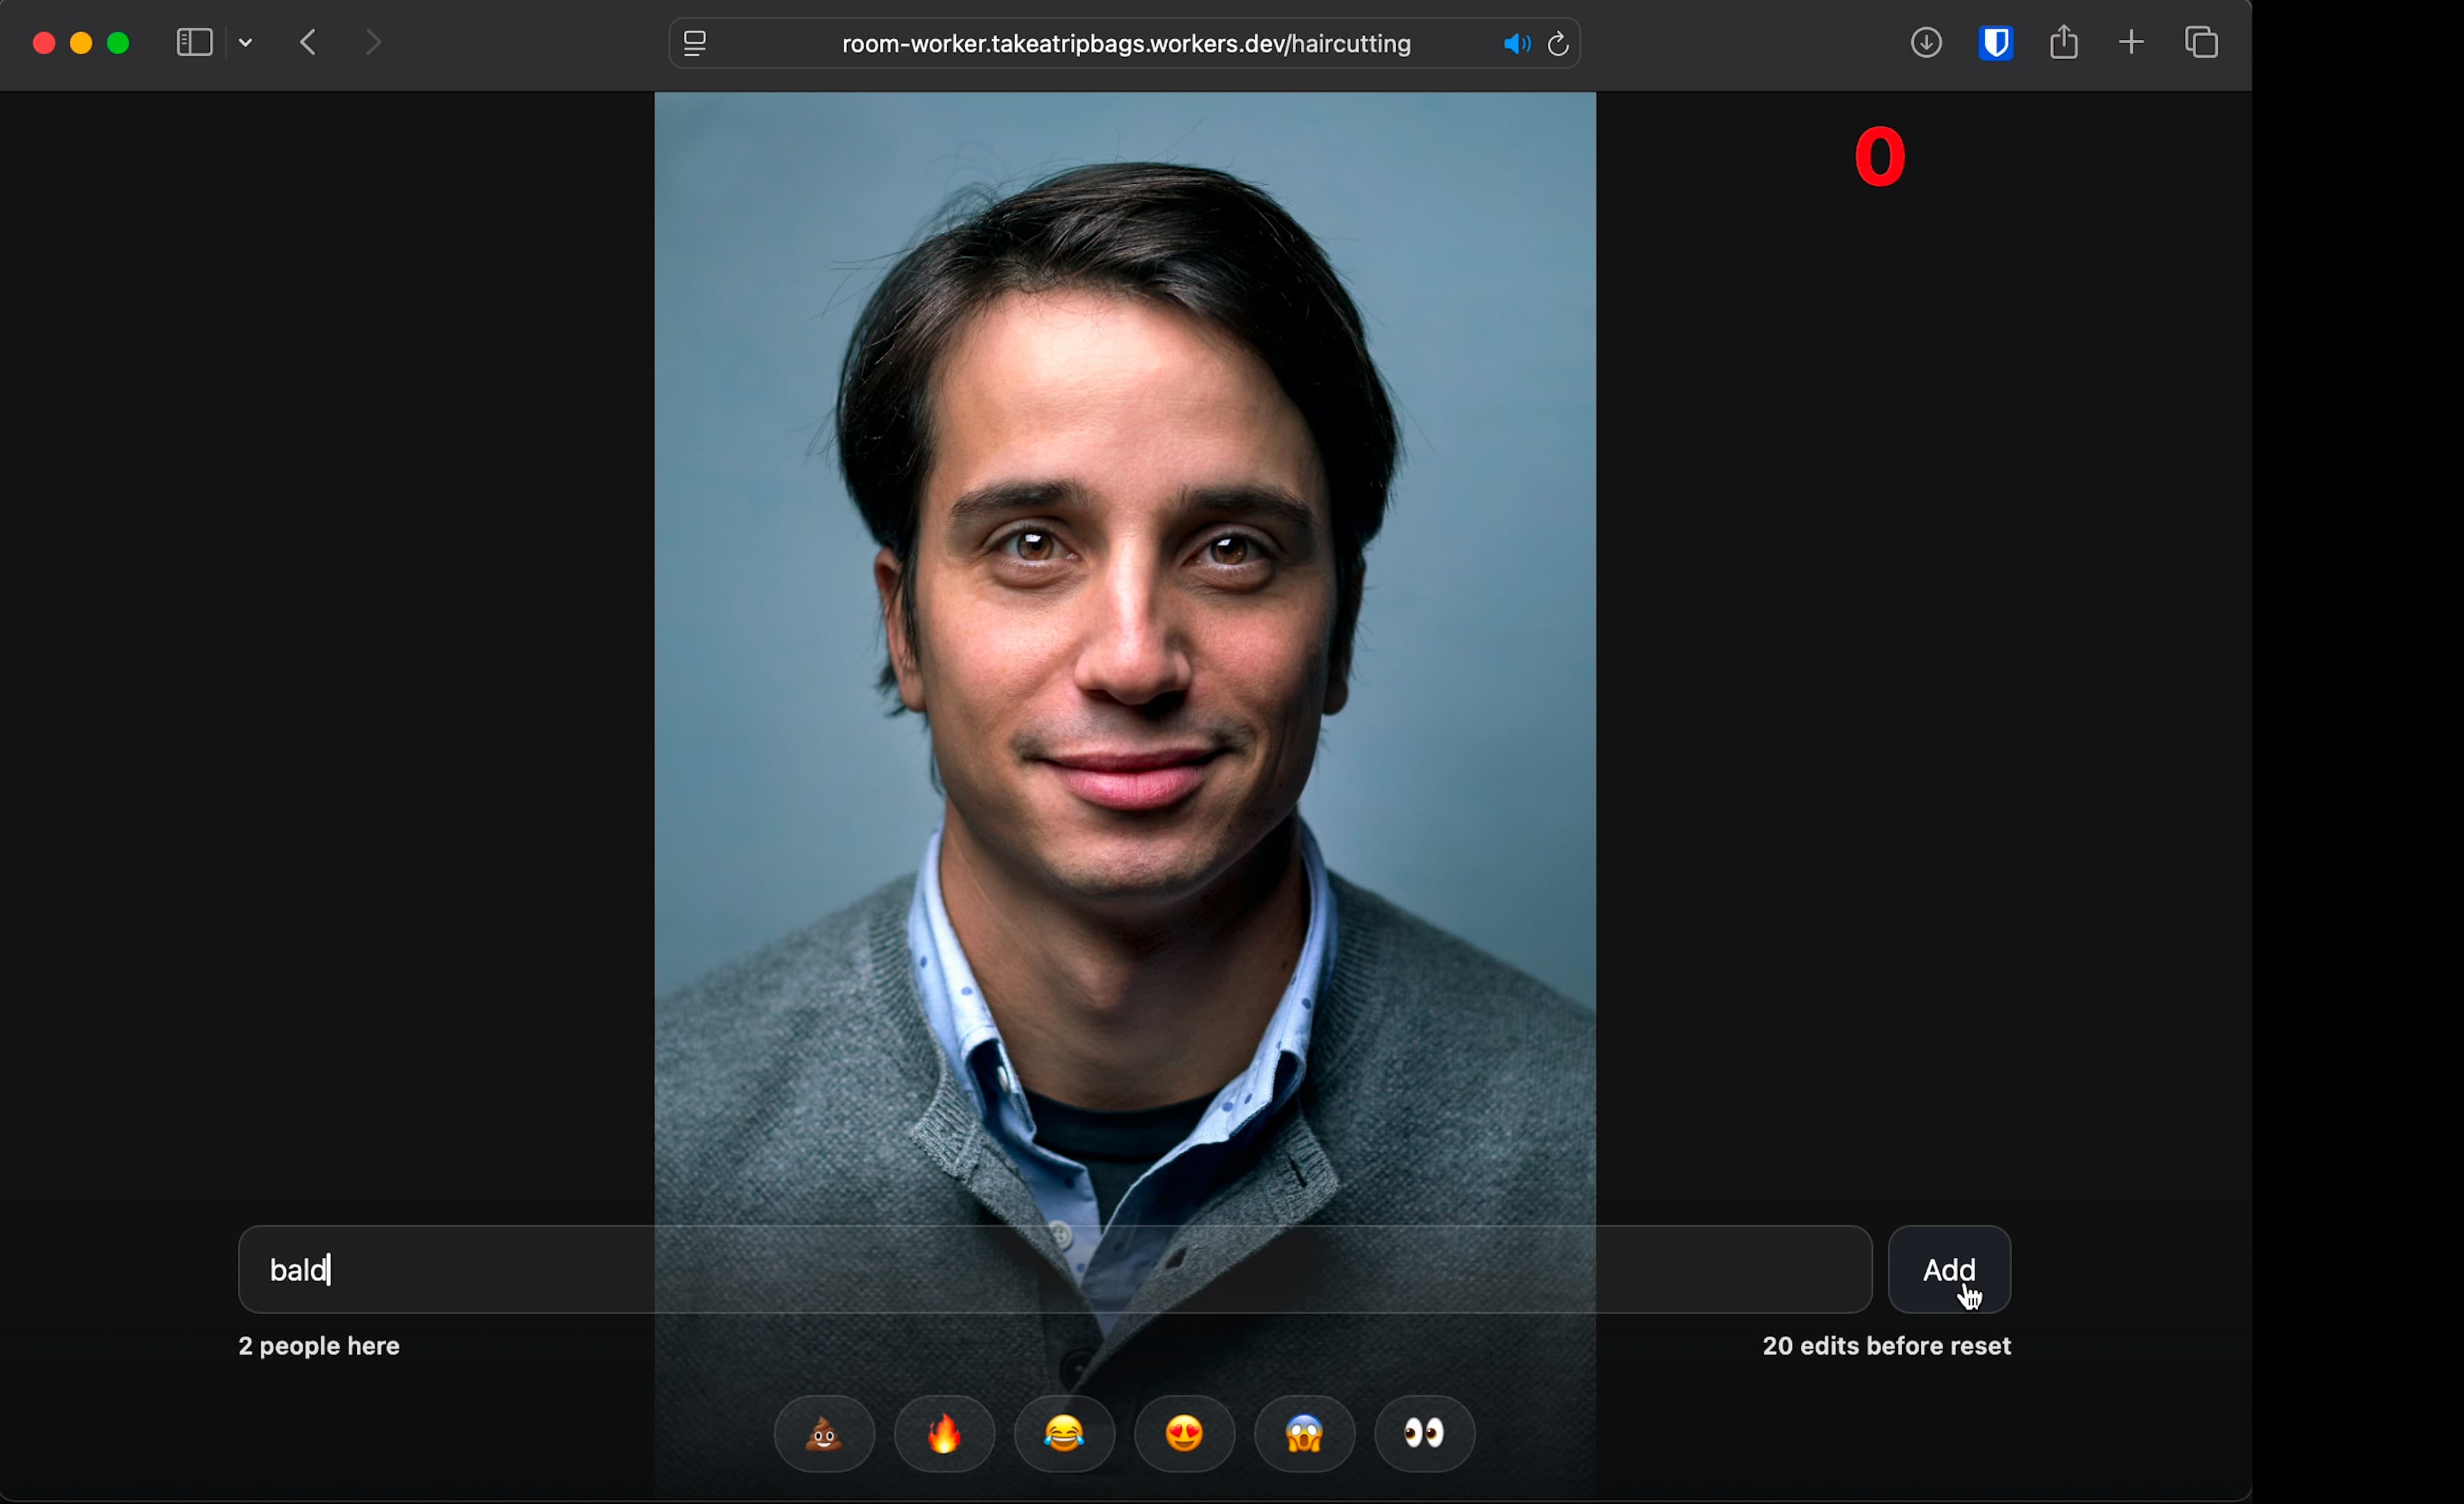Reload the current page
The height and width of the screenshot is (1504, 2464).
click(1558, 44)
